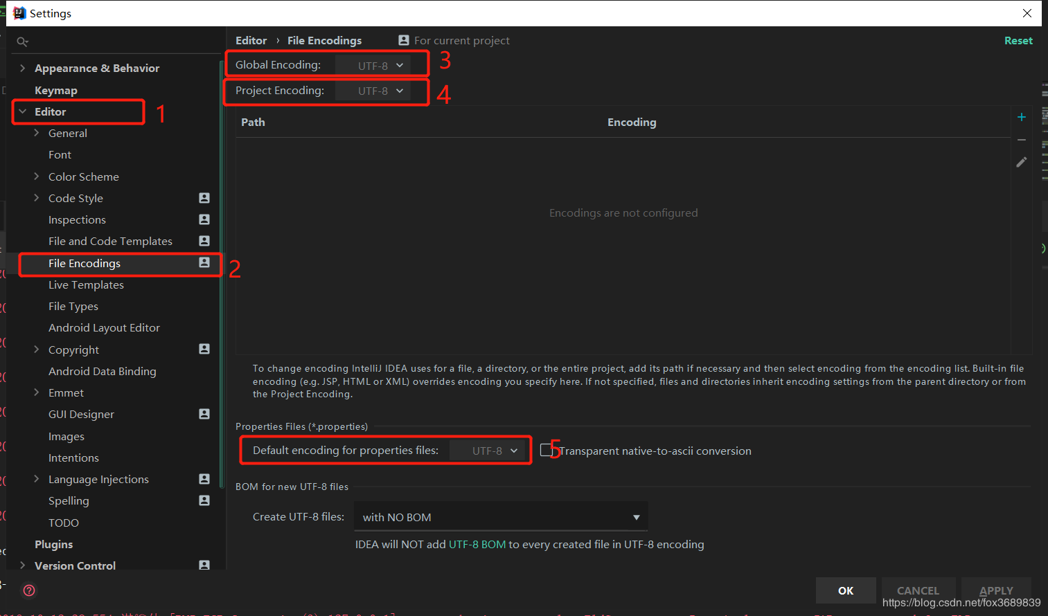Expand the Version Control node
This screenshot has height=616, width=1048.
(22, 565)
